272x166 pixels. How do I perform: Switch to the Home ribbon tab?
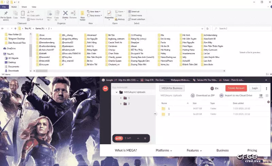tap(14, 7)
